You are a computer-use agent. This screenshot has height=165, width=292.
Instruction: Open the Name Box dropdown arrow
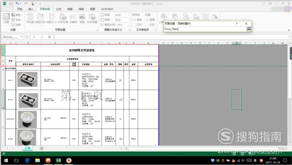[x=22, y=37]
